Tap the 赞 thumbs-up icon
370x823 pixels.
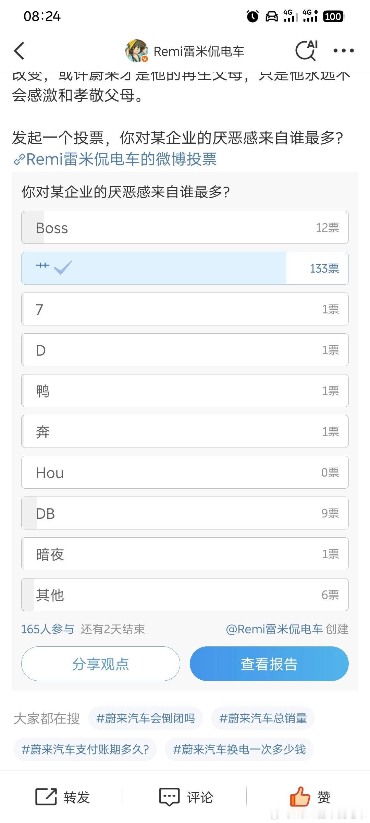(300, 796)
